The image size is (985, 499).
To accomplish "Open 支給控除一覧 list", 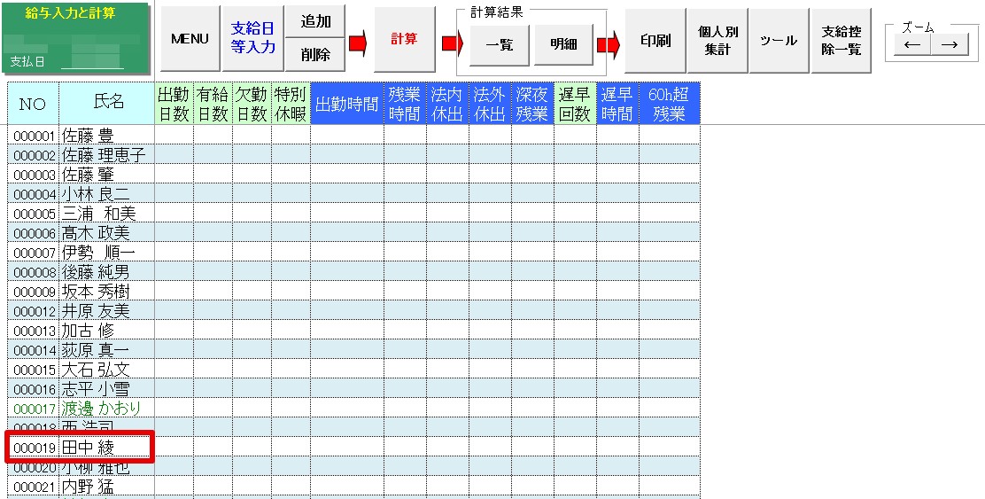I will click(841, 41).
